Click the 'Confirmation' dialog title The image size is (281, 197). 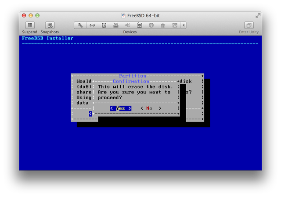(x=131, y=81)
